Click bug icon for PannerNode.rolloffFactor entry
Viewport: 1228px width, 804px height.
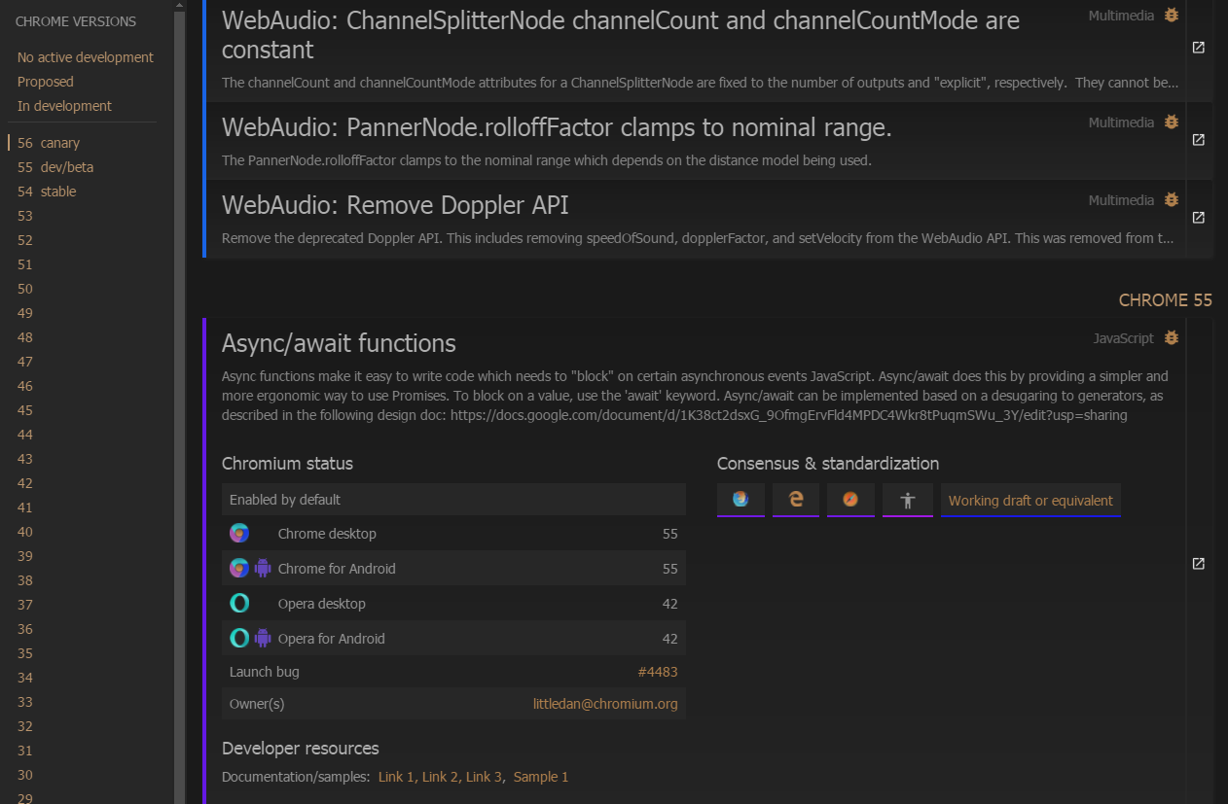coord(1172,122)
